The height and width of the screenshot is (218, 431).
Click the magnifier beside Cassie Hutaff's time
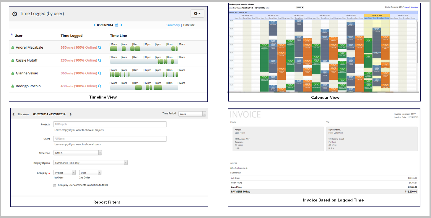100,60
